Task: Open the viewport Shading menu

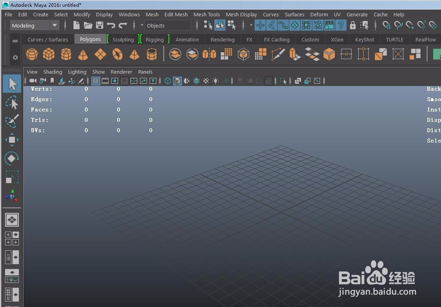Action: point(52,72)
